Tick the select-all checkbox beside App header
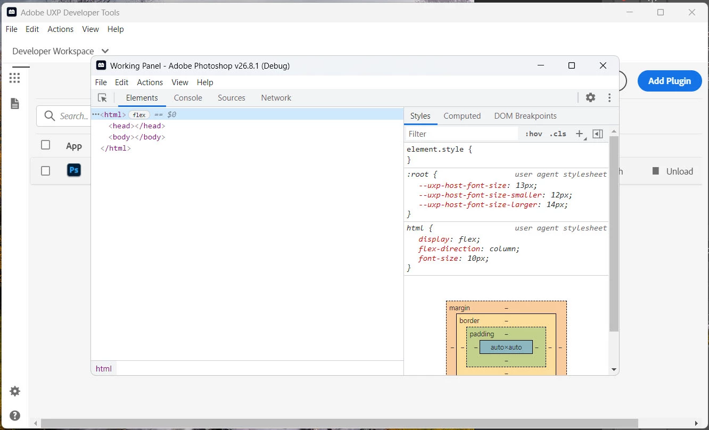The height and width of the screenshot is (430, 709). [x=45, y=145]
